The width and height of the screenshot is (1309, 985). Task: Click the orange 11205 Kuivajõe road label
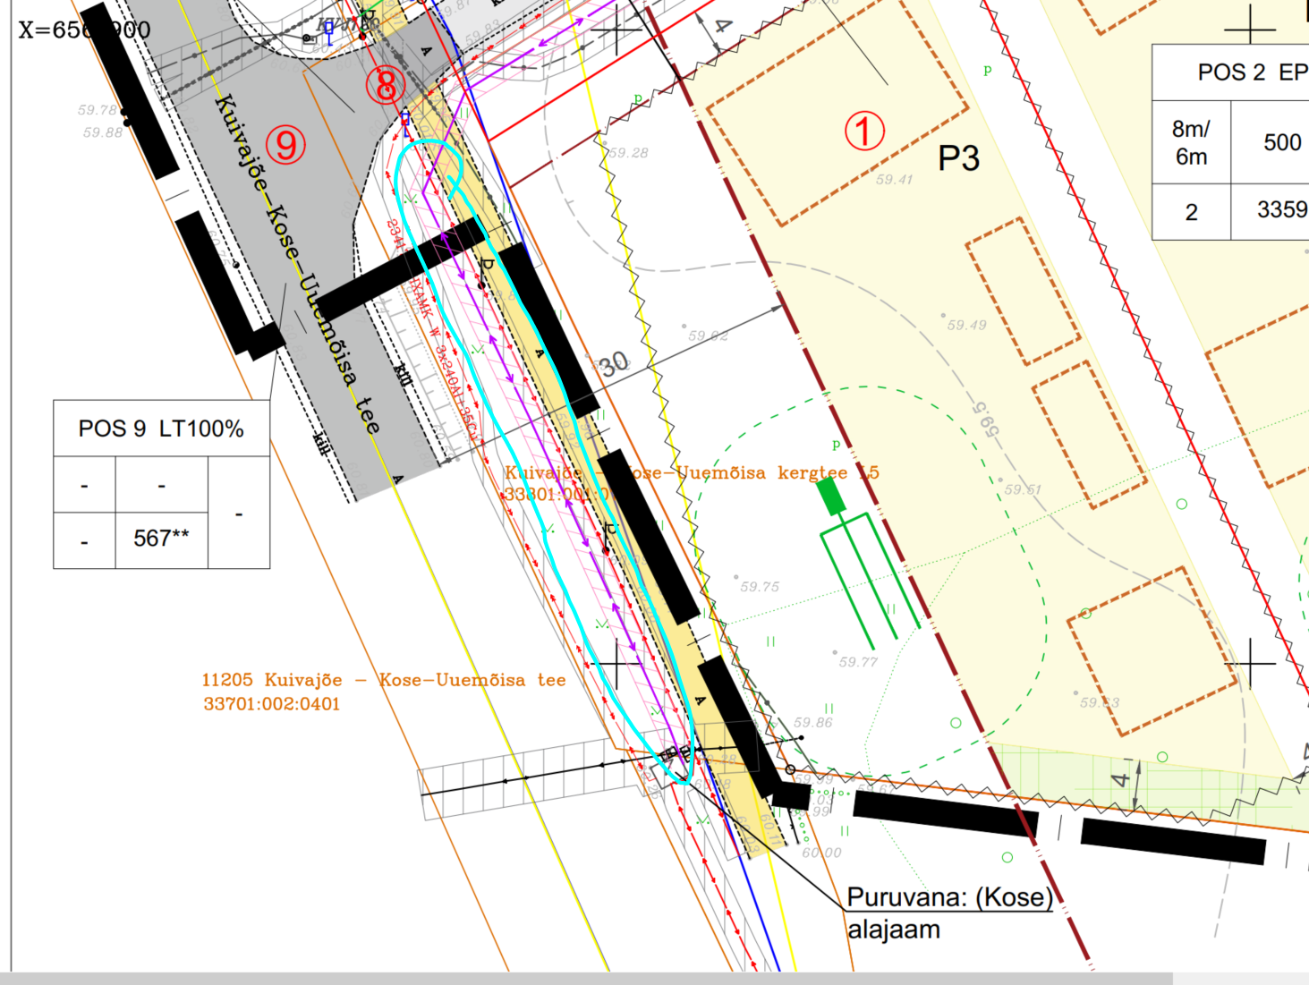(383, 680)
